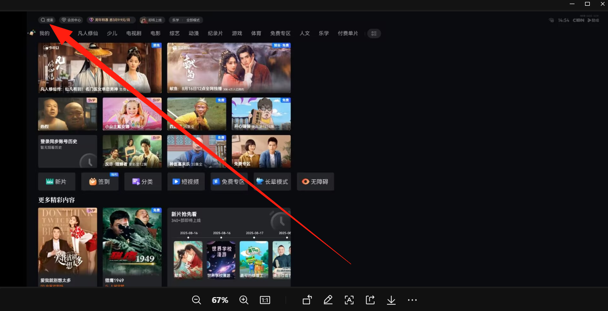Image resolution: width=608 pixels, height=311 pixels.
Task: Open the 献鱼 8月16日 banner
Action: (229, 68)
